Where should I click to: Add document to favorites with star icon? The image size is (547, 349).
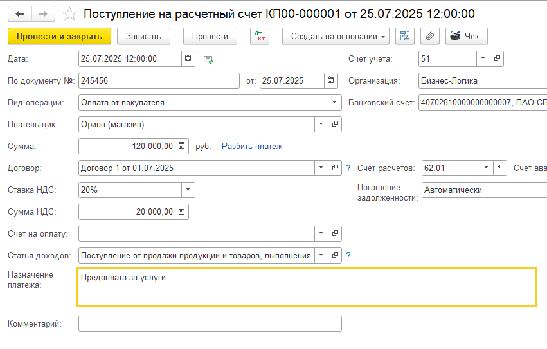click(69, 14)
